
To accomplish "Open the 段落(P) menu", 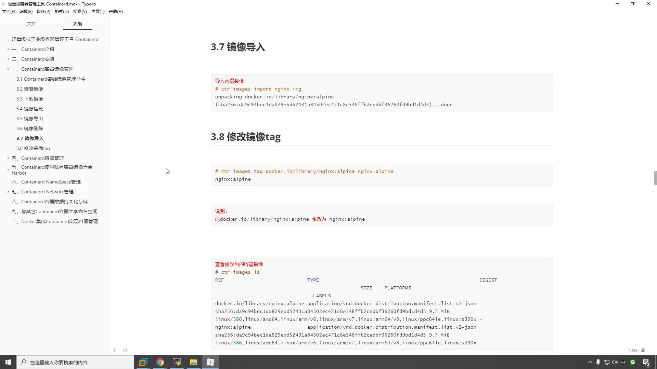I will pos(43,11).
